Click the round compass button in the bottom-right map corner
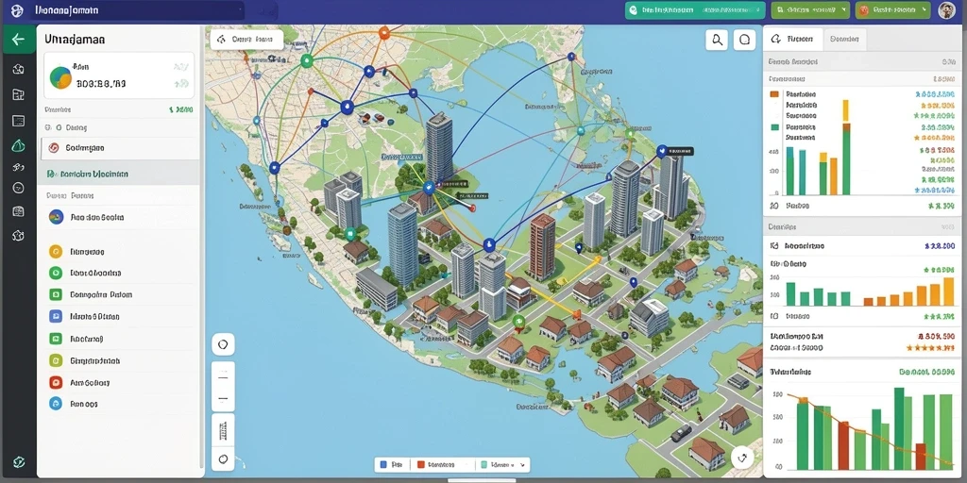This screenshot has width=967, height=483. pos(742,458)
